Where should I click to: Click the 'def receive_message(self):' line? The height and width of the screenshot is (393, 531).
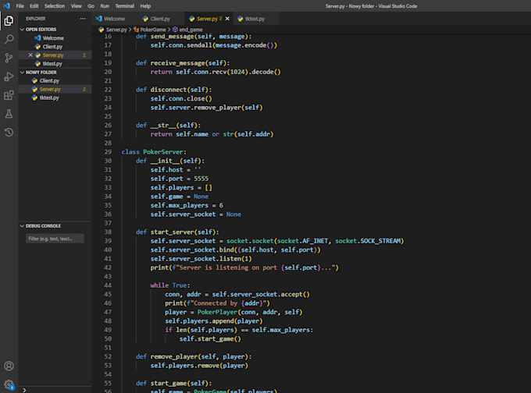[x=183, y=63]
